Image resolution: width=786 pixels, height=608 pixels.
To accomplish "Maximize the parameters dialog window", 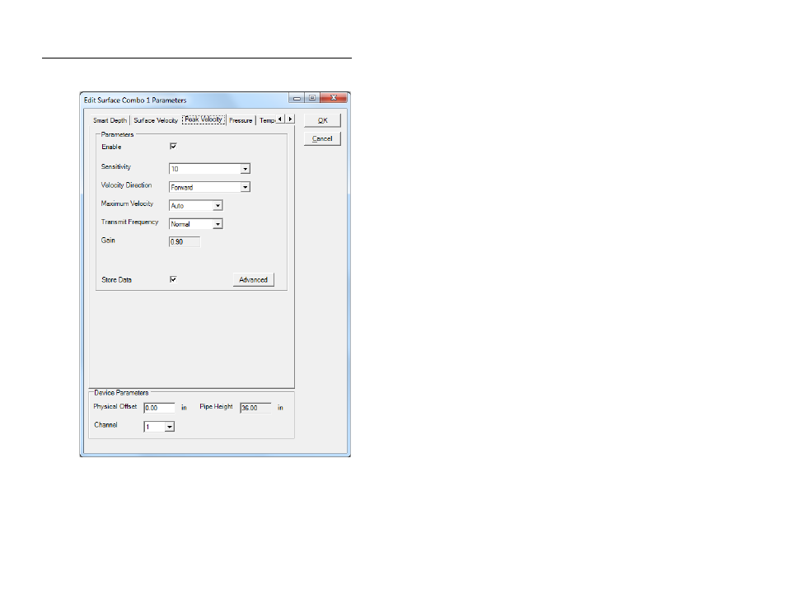I will pos(312,98).
